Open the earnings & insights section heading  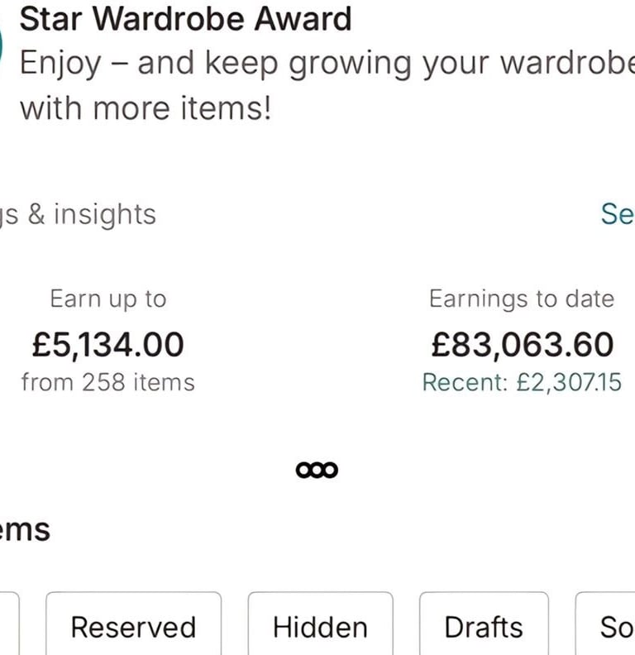(78, 215)
